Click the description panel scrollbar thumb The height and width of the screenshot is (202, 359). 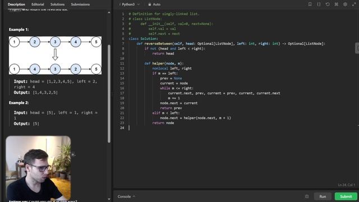tap(109, 94)
